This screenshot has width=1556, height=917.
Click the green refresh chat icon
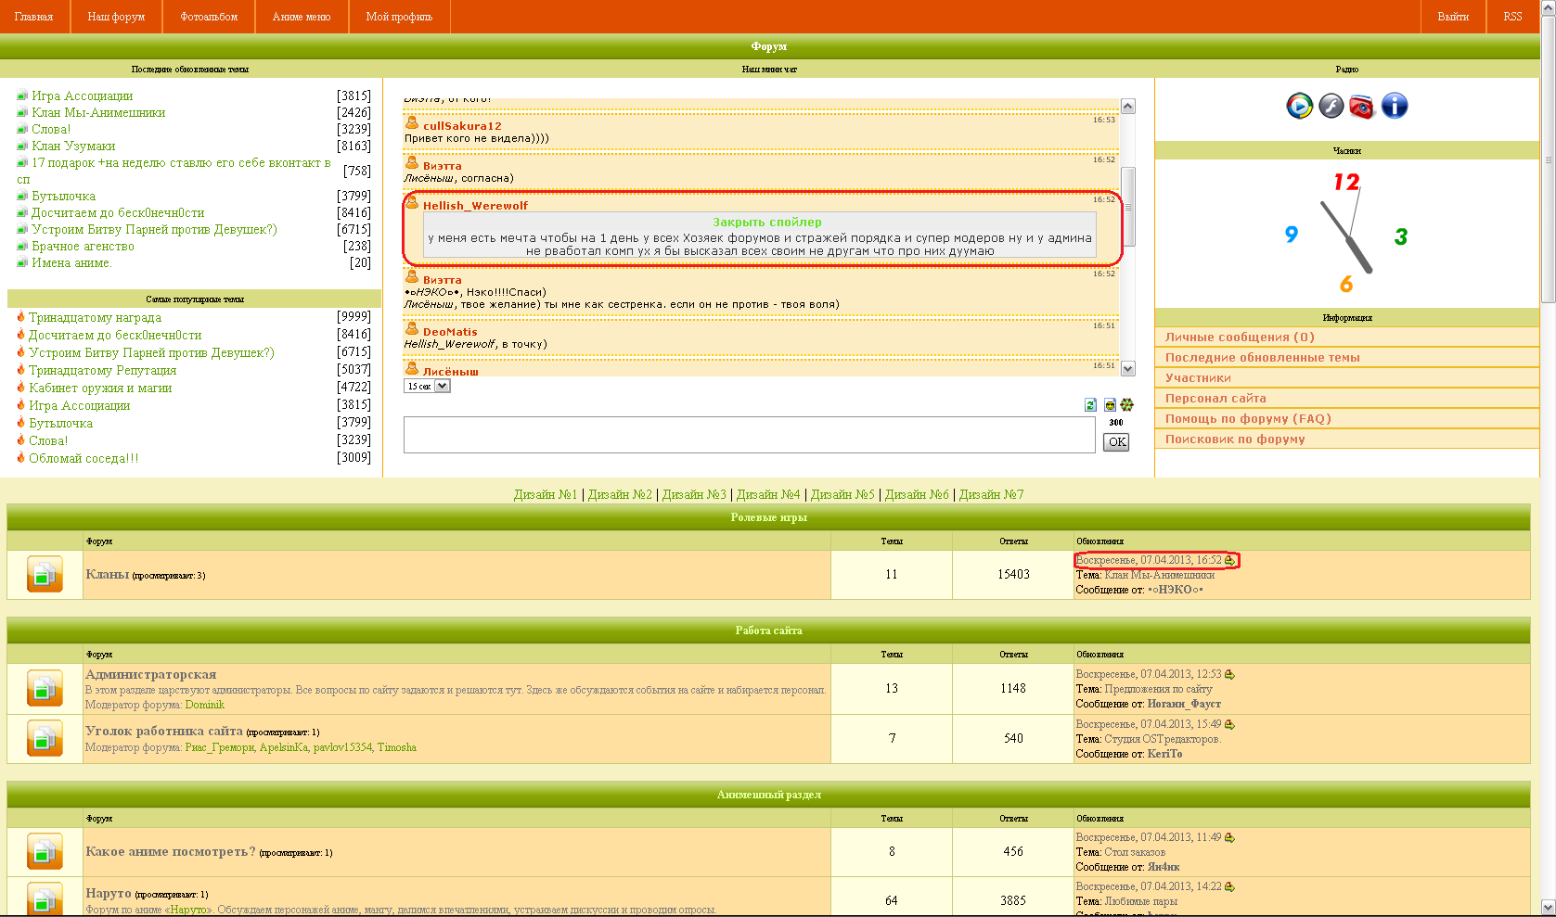[1091, 405]
